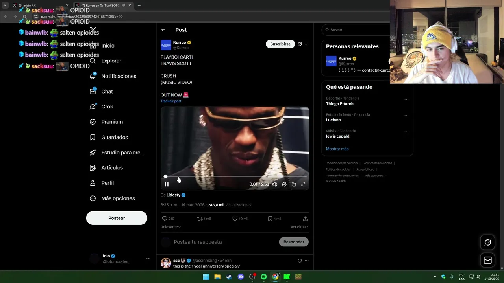This screenshot has width=504, height=283.
Task: Open Guardados bookmarks in sidebar
Action: (109, 137)
